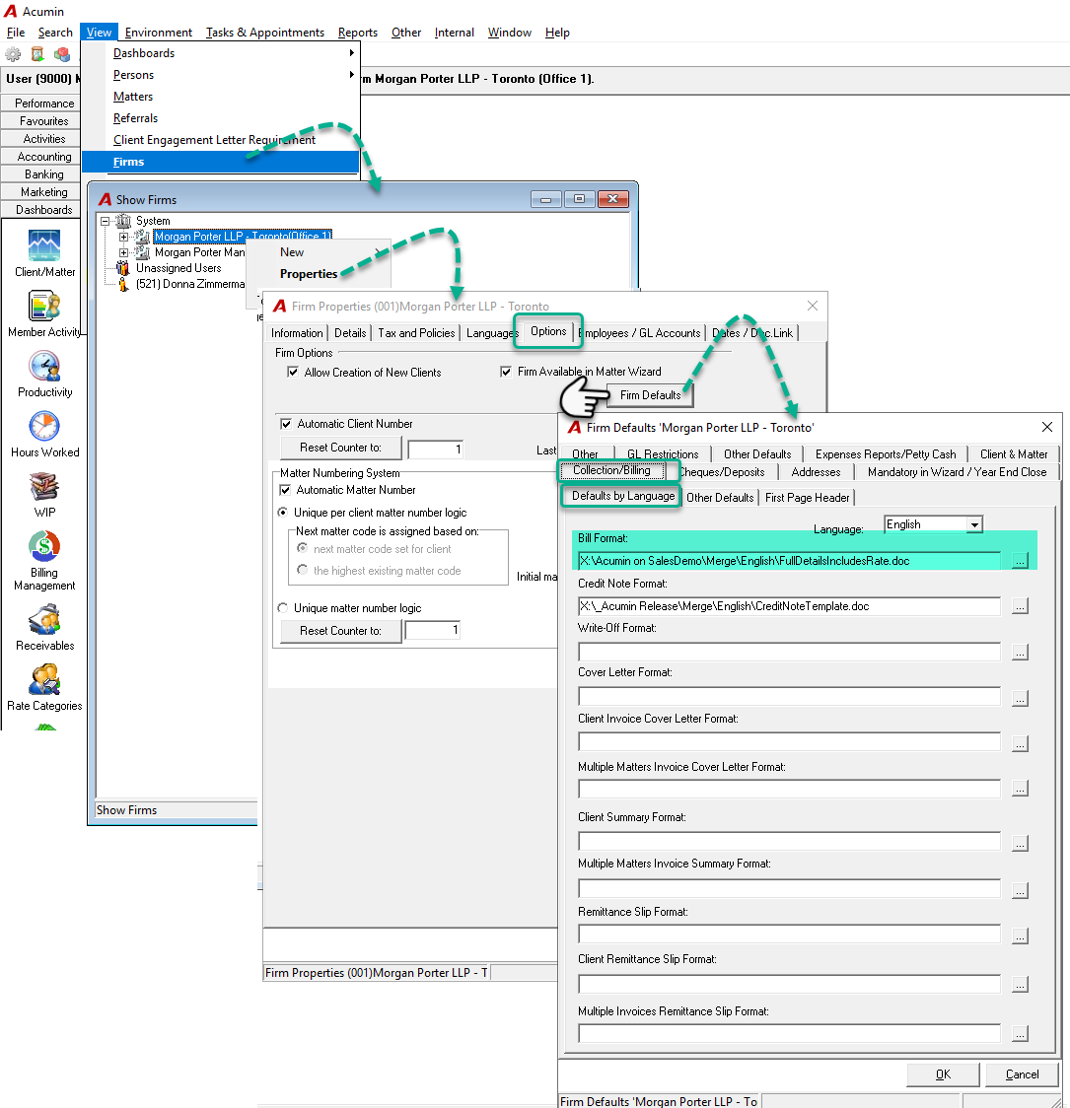Switch to the Options tab
The height and width of the screenshot is (1108, 1070).
pos(548,331)
